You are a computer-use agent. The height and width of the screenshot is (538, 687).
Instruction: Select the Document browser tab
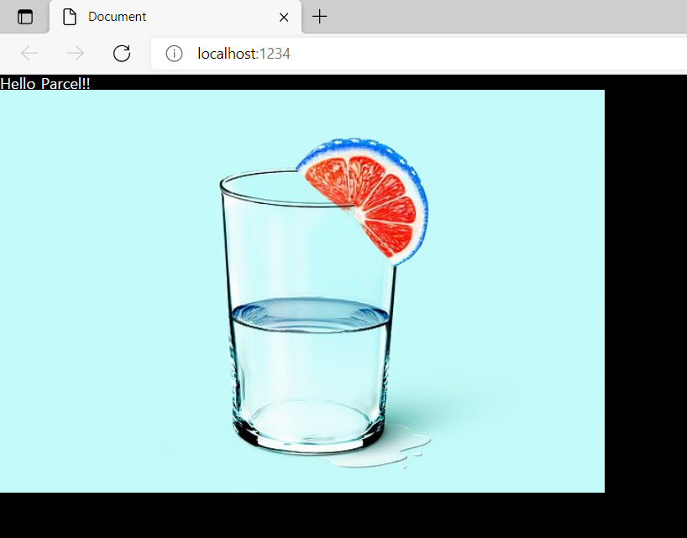coord(176,17)
